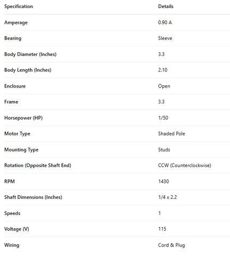Select the 1430 RPM value

[163, 181]
